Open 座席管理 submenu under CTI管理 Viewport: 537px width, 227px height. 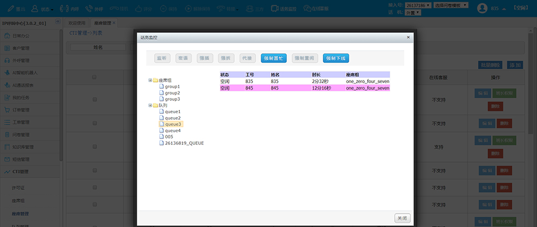coord(20,214)
